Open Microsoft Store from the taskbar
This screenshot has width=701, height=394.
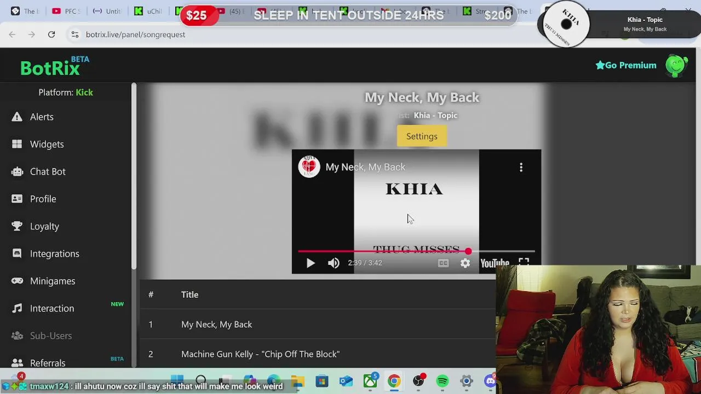pos(322,381)
